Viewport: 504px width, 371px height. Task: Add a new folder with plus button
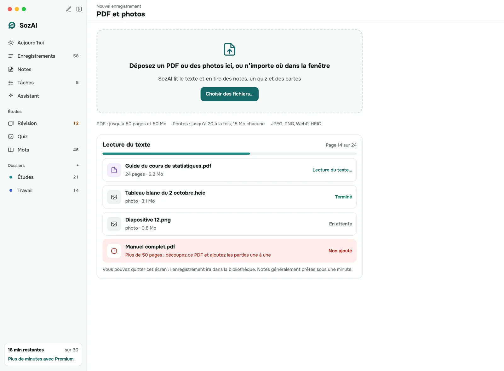click(x=77, y=166)
